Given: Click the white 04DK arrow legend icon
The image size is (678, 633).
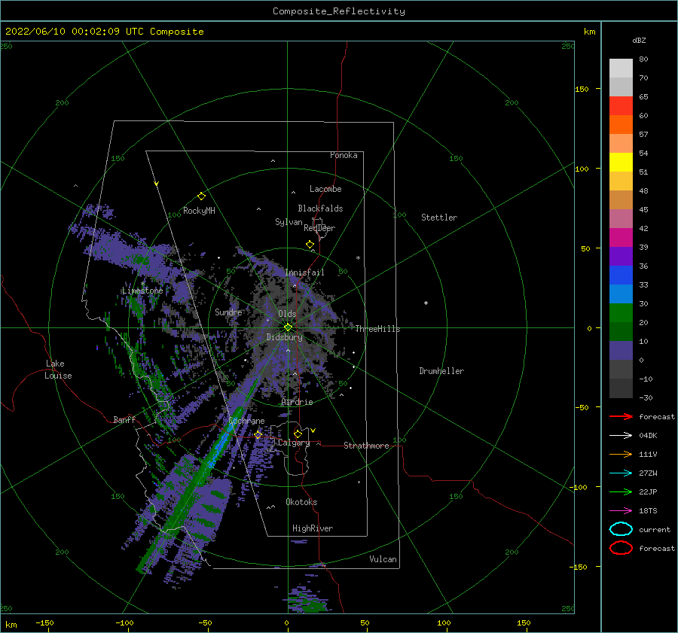Looking at the screenshot, I should point(621,436).
